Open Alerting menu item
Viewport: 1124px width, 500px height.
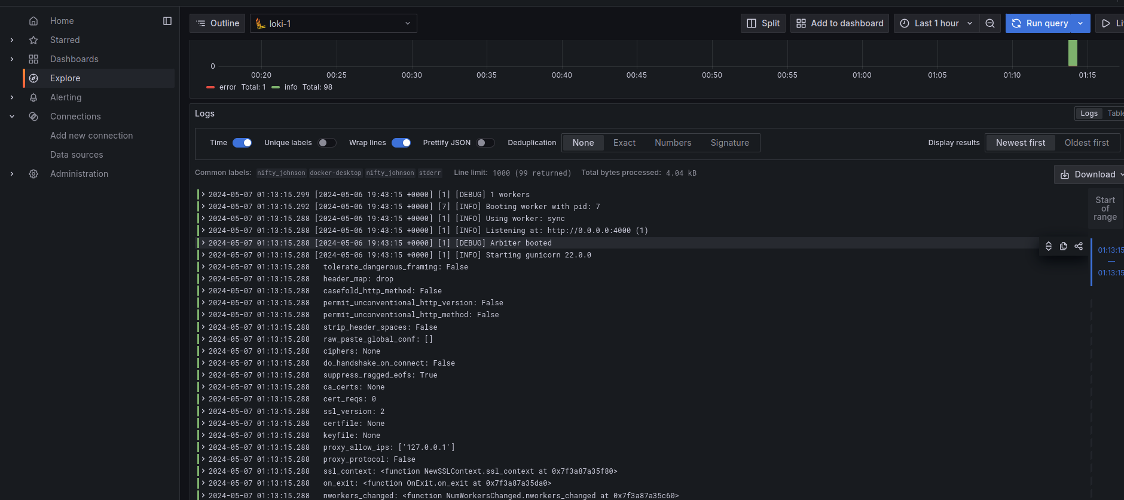pyautogui.click(x=66, y=97)
